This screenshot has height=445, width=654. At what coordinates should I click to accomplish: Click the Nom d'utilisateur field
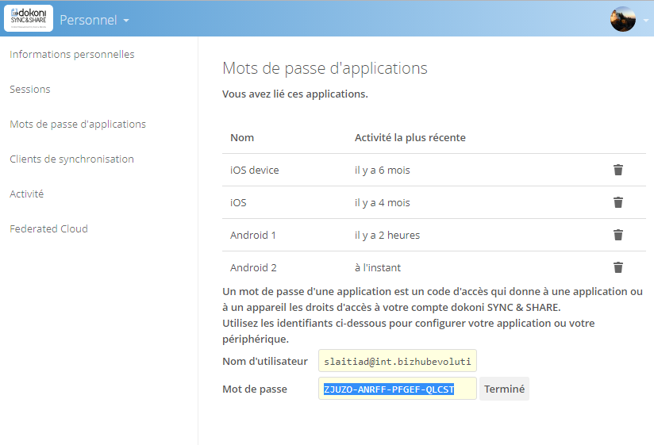point(397,362)
